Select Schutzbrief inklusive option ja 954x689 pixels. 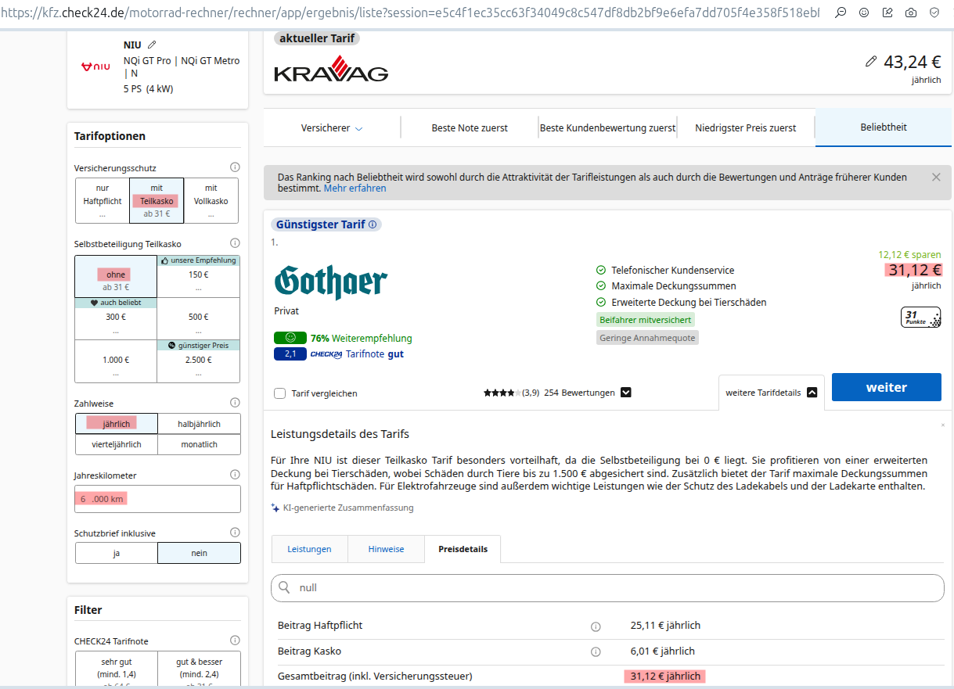click(x=117, y=553)
